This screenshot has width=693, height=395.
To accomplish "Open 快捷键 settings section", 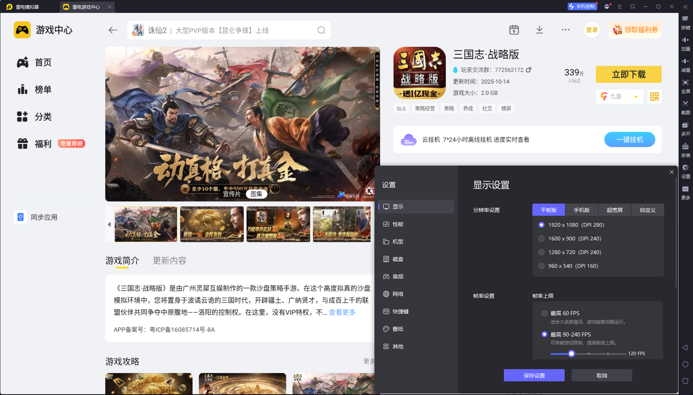I will (x=416, y=311).
